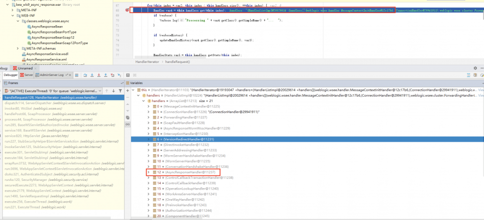Click the copy watch icon in Variables
Screen dimensions: 484x220
[x=127, y=117]
